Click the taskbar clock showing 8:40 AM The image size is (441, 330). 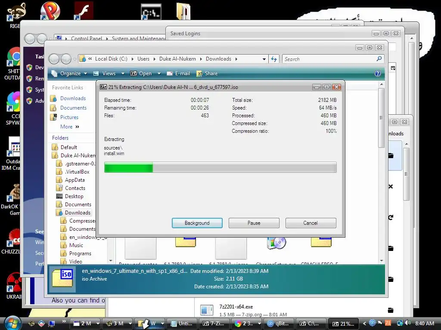(424, 323)
